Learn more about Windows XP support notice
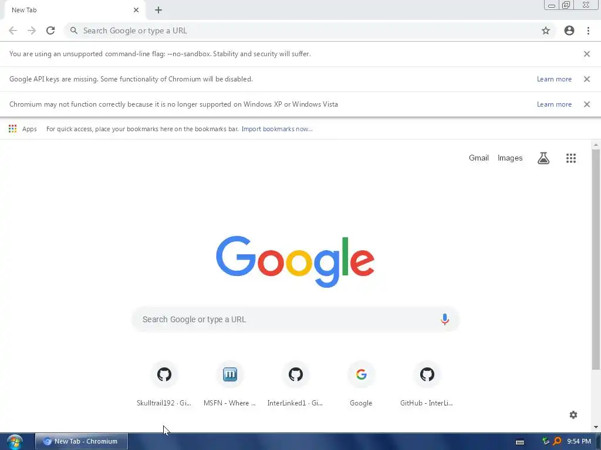Viewport: 601px width, 450px height. (554, 104)
